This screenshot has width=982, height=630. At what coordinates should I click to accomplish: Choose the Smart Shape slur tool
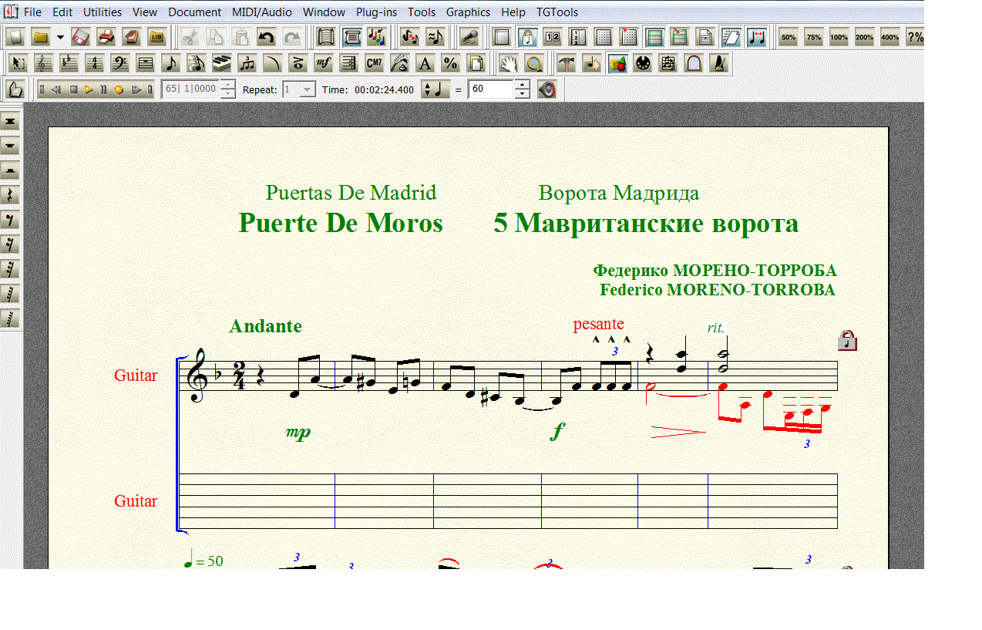coord(271,63)
